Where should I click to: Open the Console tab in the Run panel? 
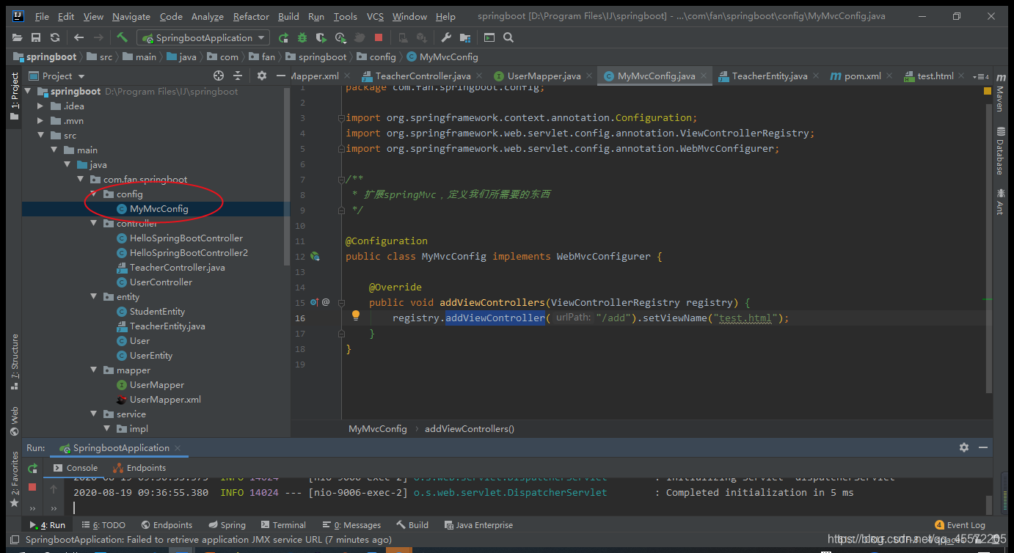pyautogui.click(x=75, y=468)
